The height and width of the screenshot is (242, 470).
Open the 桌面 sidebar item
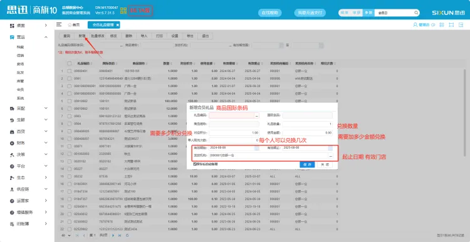[x=28, y=26]
